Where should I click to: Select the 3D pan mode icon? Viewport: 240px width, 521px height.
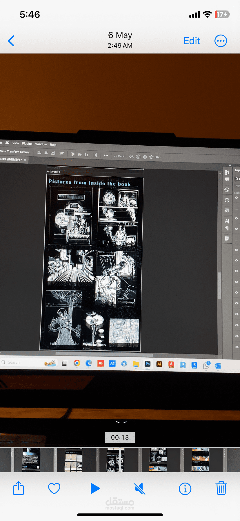(x=145, y=157)
